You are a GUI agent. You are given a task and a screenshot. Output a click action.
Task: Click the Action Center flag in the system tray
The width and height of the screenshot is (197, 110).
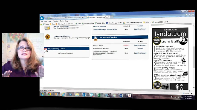172,97
